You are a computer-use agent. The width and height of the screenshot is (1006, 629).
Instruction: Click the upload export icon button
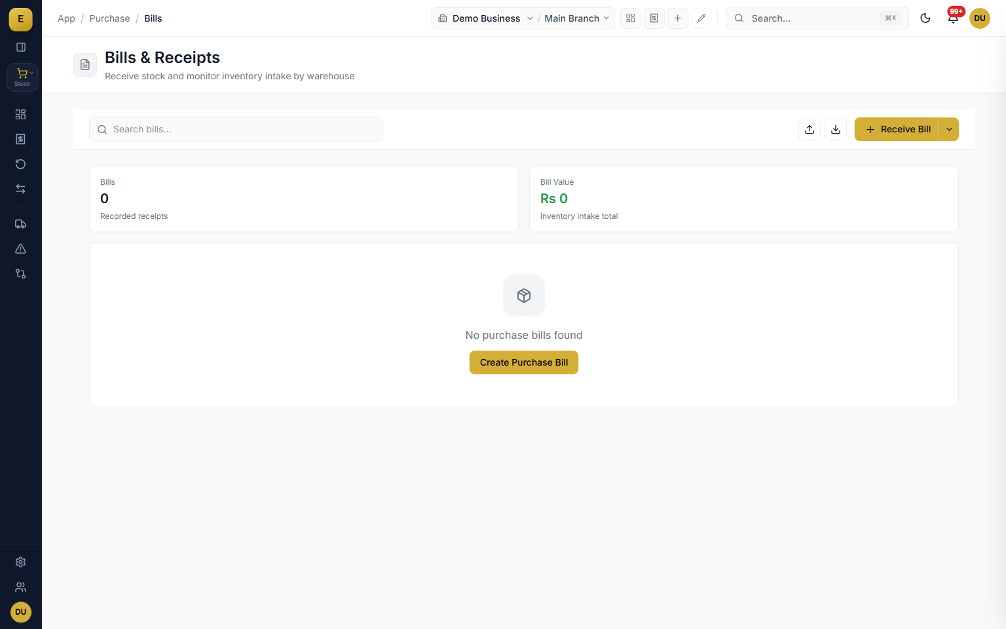pyautogui.click(x=810, y=129)
